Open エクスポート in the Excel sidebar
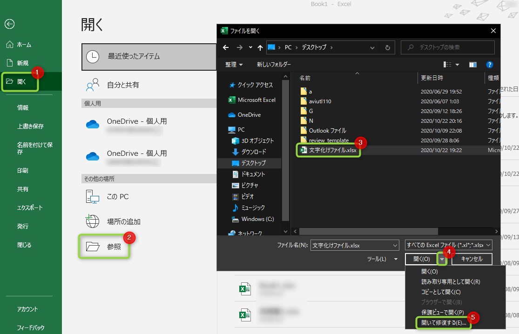Screen dimensions: 519x334 [30, 207]
